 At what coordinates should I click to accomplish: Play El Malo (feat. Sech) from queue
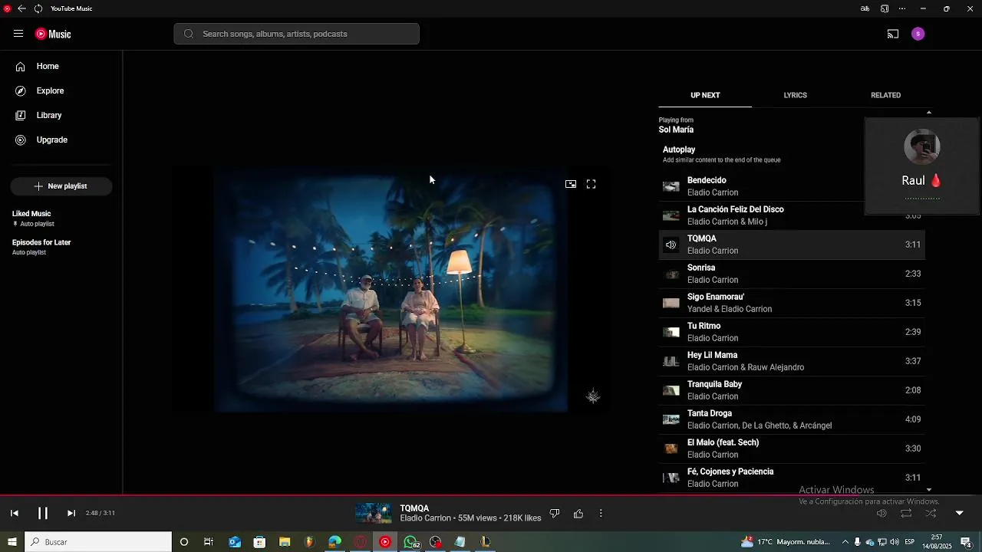tap(792, 449)
